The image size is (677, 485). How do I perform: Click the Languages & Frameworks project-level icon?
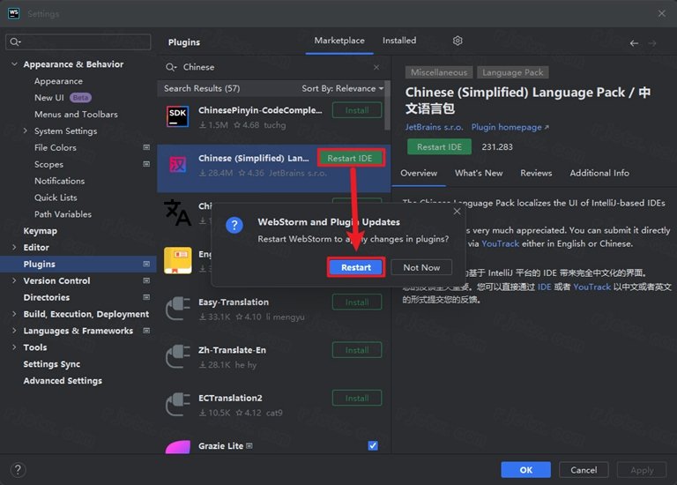click(x=146, y=331)
